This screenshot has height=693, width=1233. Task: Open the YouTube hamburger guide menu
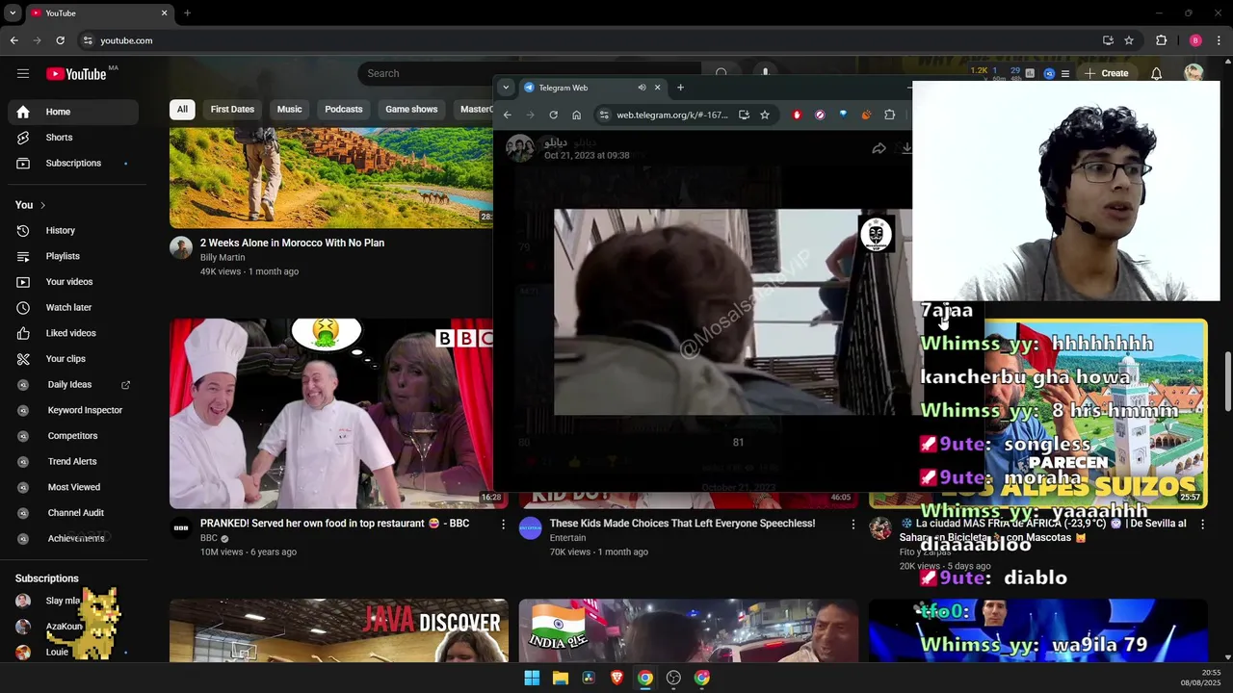coord(23,73)
